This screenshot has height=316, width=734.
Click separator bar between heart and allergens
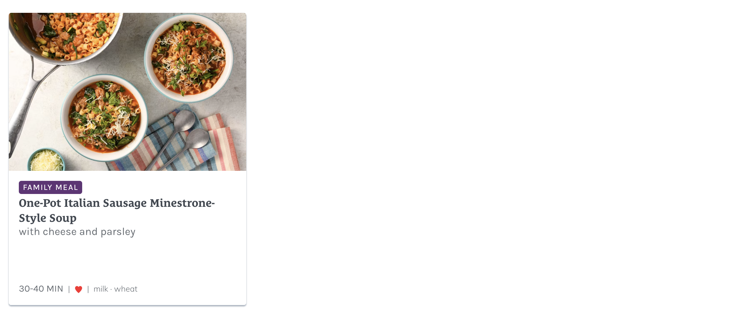pyautogui.click(x=88, y=289)
